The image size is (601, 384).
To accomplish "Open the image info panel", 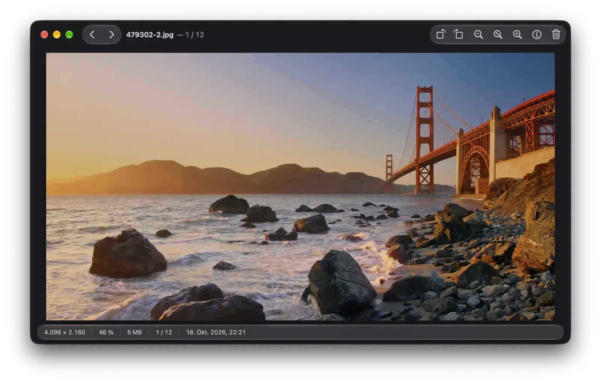I will pos(537,34).
